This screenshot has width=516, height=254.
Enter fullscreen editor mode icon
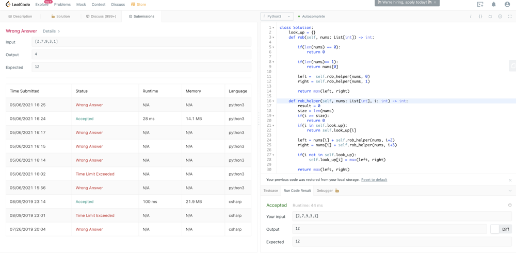[x=510, y=16]
